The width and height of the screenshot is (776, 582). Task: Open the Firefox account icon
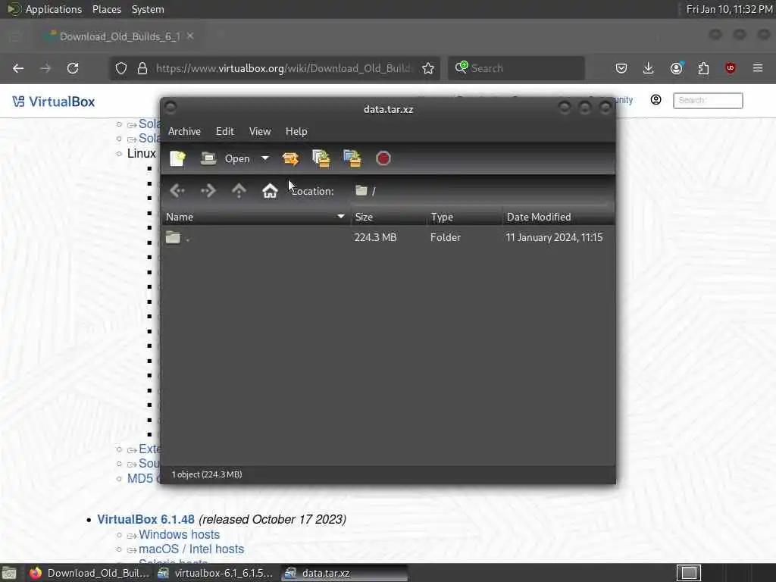coord(677,68)
